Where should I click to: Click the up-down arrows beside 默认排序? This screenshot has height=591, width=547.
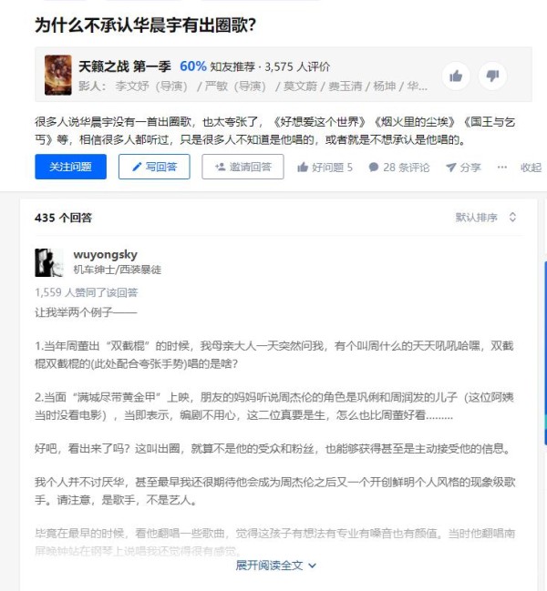tap(512, 217)
